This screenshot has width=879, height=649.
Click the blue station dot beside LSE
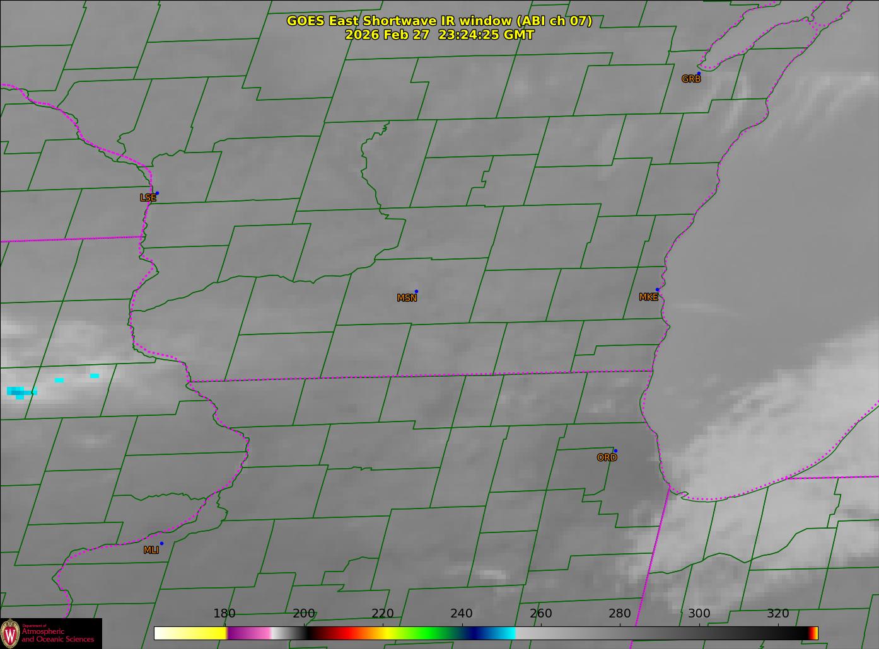click(157, 193)
